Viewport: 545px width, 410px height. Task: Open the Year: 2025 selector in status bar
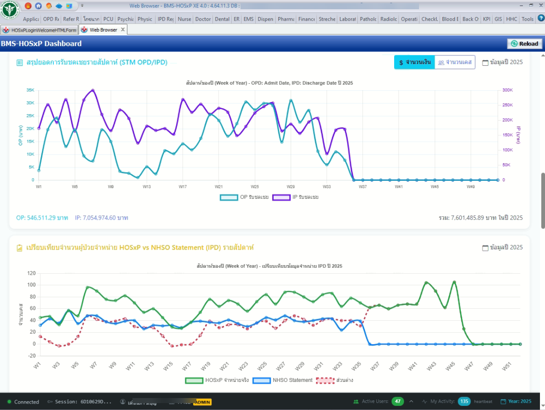(516, 401)
